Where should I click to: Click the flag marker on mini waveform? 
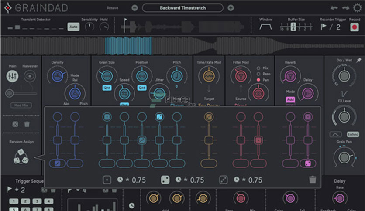coord(125,20)
